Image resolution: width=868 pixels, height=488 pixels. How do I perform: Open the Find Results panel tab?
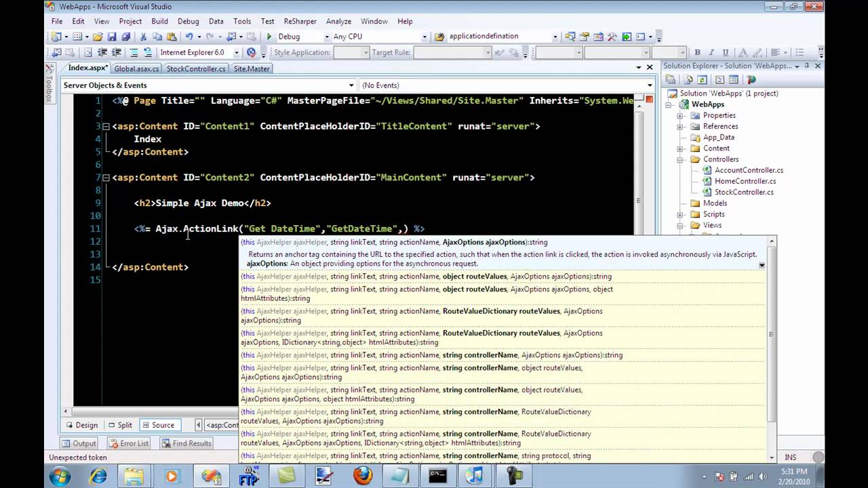pos(187,443)
